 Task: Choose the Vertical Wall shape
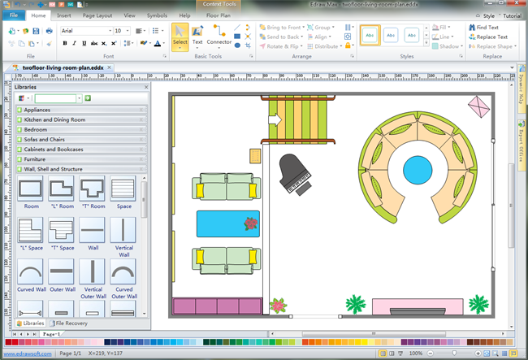click(x=123, y=232)
